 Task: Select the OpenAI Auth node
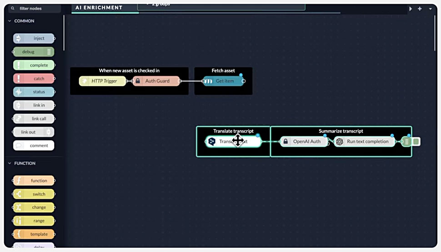tap(304, 141)
